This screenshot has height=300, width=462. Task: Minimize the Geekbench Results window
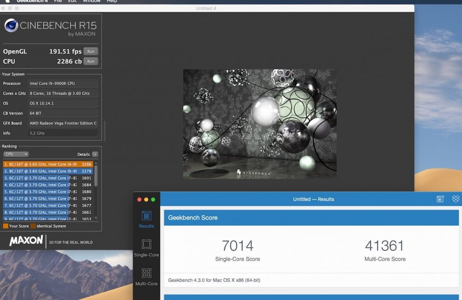coord(146,200)
